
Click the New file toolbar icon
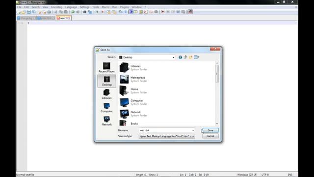[x=19, y=12]
